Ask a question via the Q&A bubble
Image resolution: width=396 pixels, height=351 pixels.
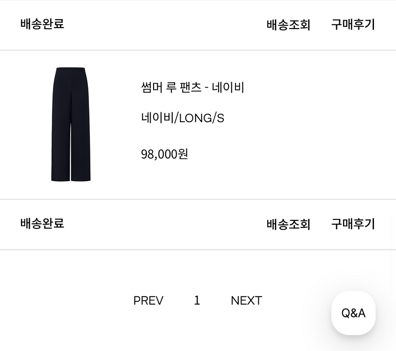tap(353, 313)
